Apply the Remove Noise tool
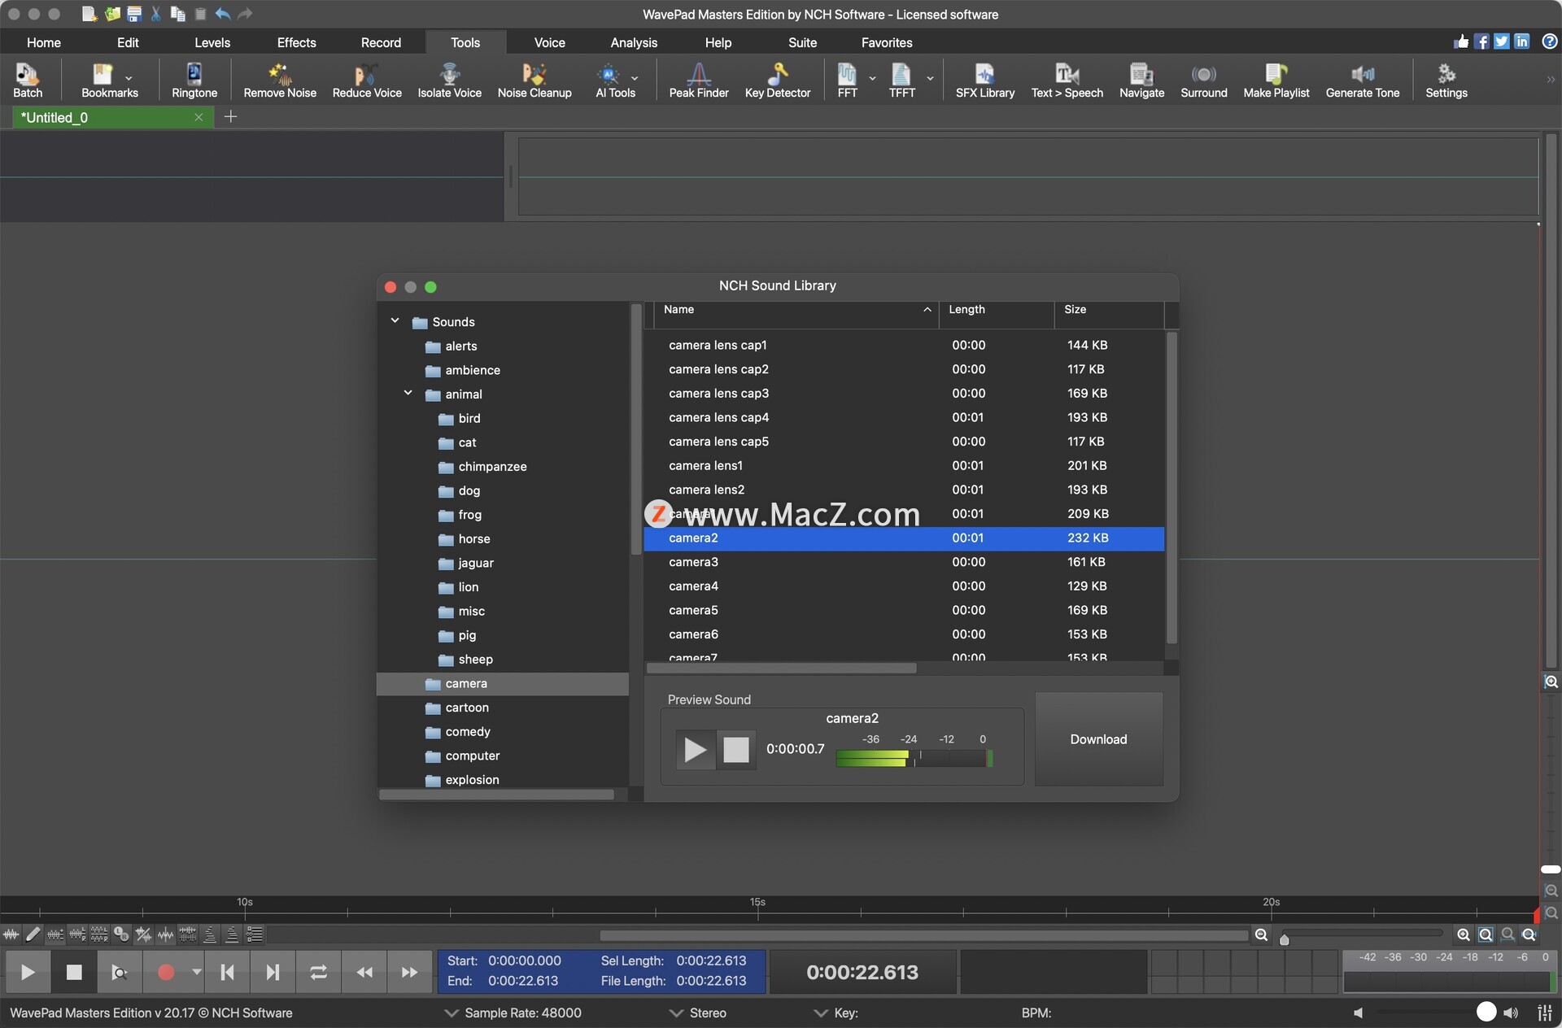Viewport: 1562px width, 1028px height. tap(280, 81)
